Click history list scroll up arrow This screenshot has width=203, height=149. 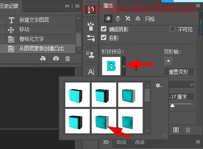[x=79, y=18]
